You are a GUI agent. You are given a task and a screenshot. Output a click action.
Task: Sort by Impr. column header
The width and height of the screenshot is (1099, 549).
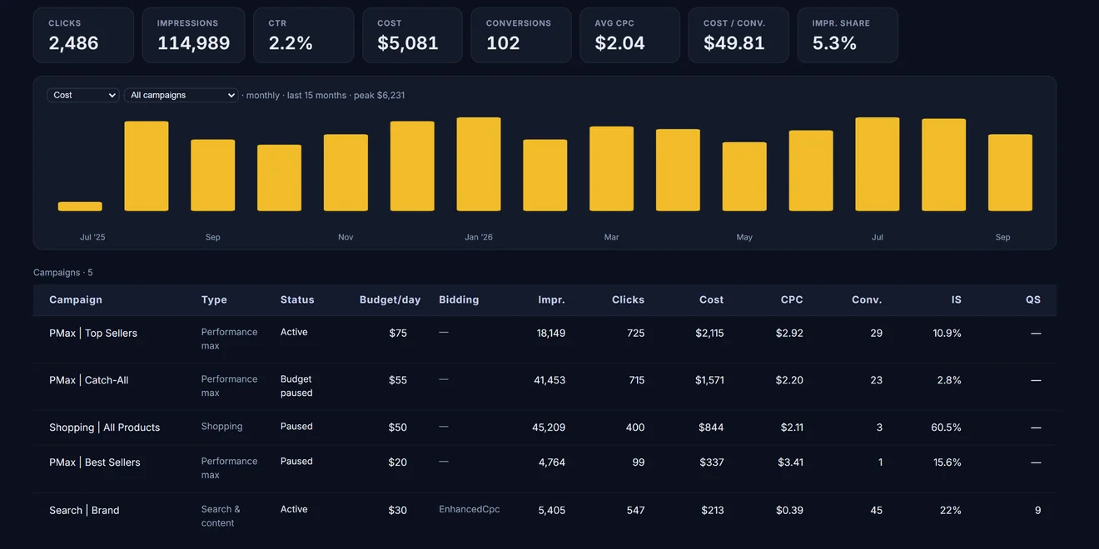[x=551, y=299]
